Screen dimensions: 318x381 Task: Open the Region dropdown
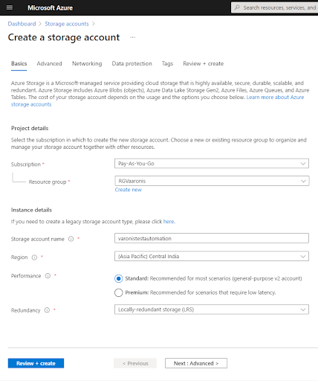click(212, 256)
